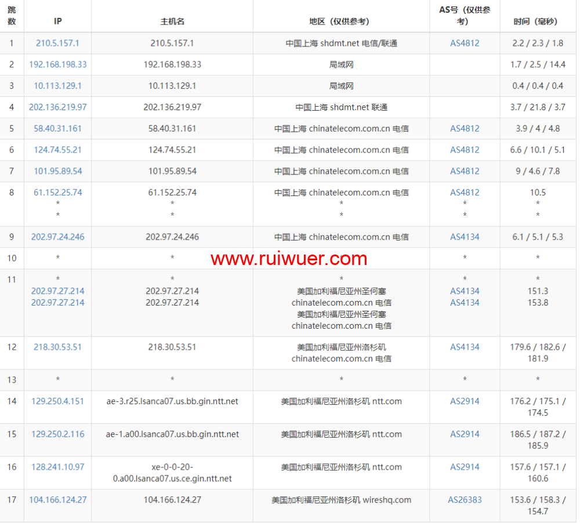Open the 202.97.24.246 IP link
Image resolution: width=580 pixels, height=523 pixels.
[57, 237]
